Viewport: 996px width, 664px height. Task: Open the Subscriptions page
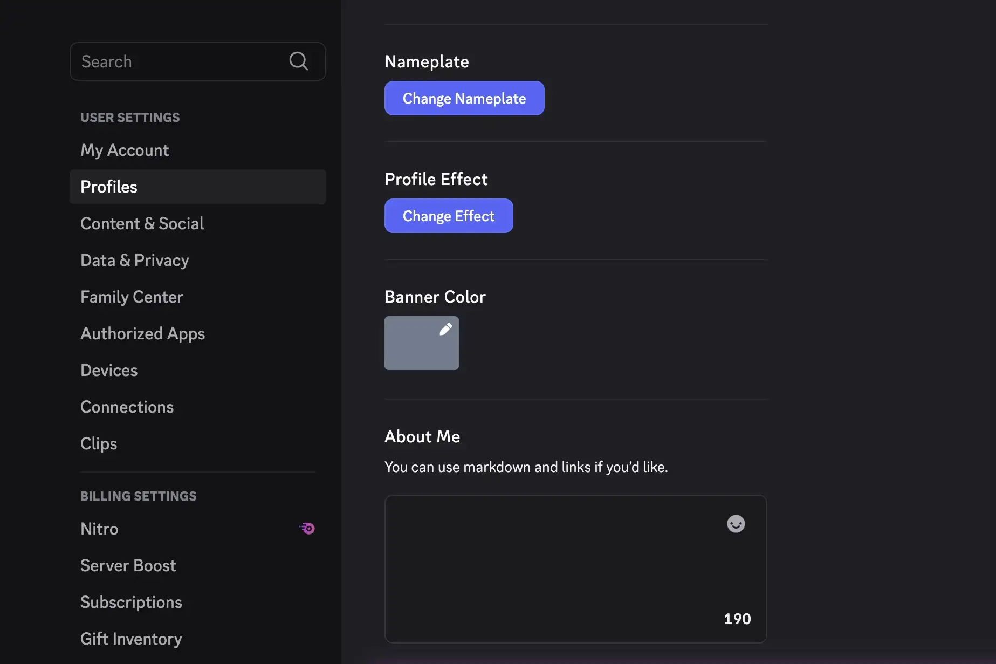point(198,602)
